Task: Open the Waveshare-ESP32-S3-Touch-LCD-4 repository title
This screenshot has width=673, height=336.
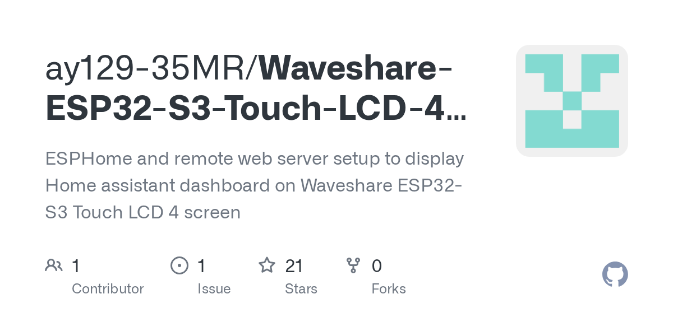Action: tap(255, 89)
